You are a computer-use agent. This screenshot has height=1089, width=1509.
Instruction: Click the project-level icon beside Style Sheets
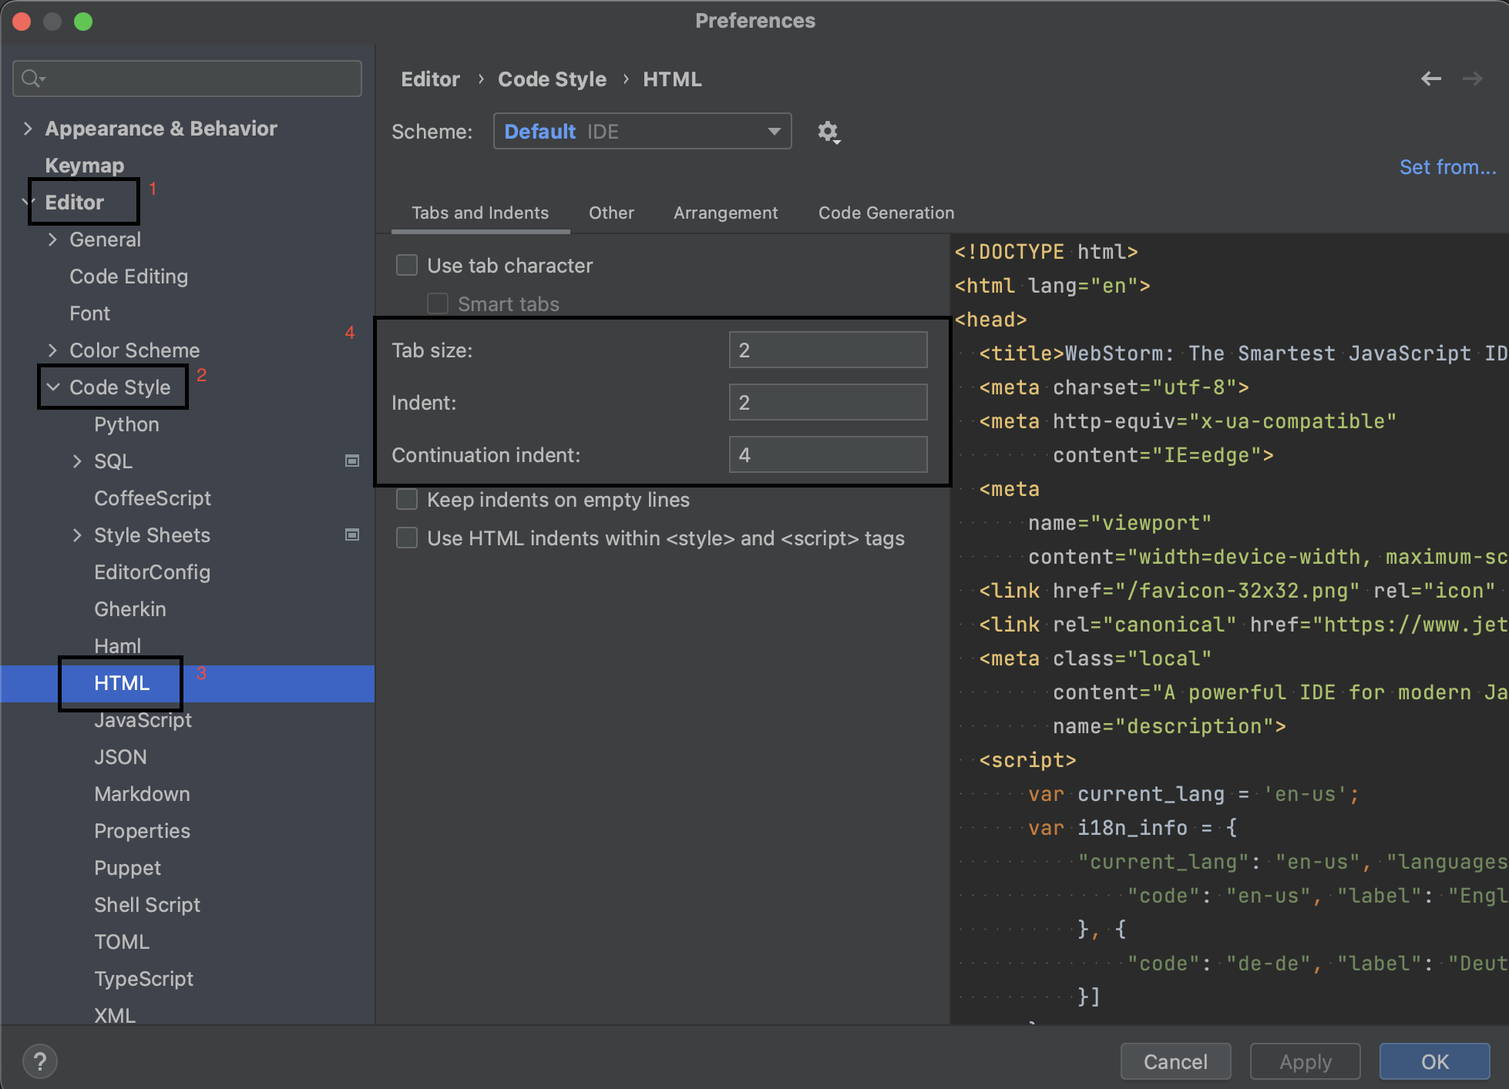tap(352, 535)
